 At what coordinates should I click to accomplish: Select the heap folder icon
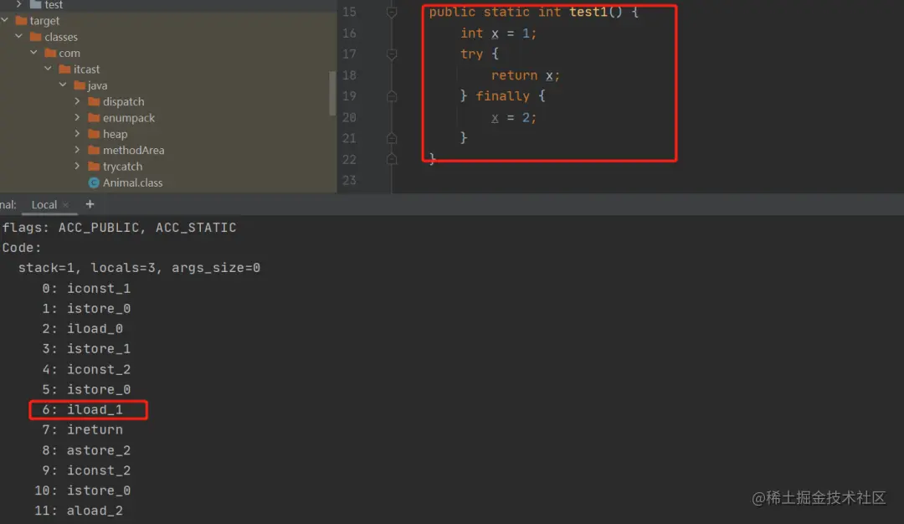(94, 134)
